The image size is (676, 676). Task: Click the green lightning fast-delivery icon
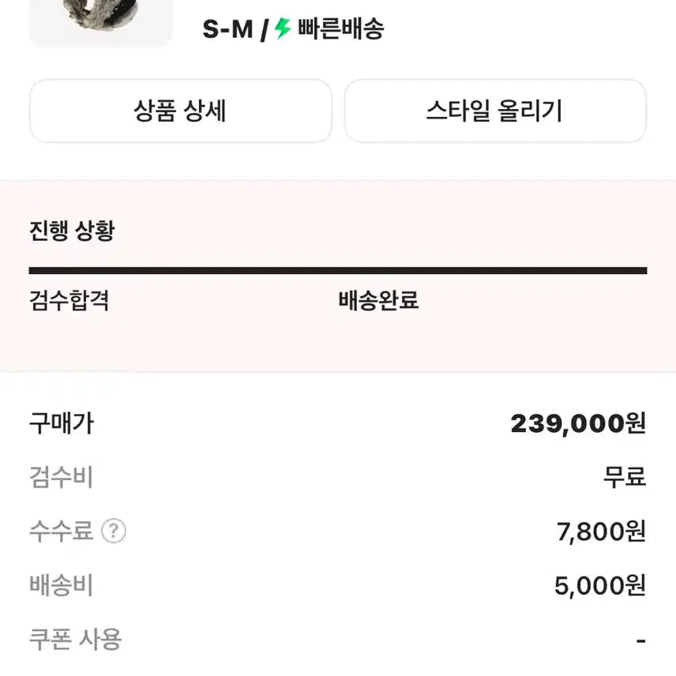(283, 29)
